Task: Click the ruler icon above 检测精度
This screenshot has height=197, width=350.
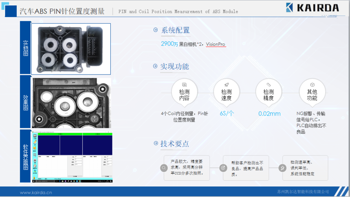Action: click(269, 85)
